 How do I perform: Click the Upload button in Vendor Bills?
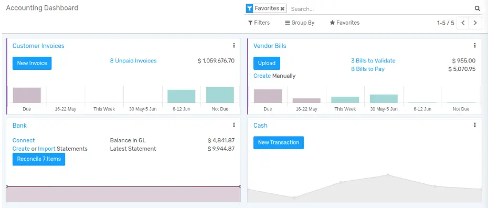tap(267, 63)
